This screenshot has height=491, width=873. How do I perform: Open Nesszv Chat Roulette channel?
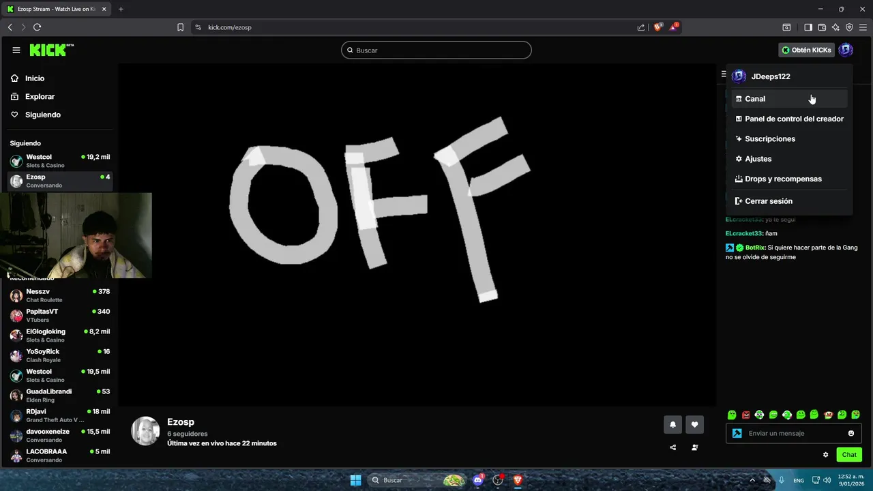59,295
